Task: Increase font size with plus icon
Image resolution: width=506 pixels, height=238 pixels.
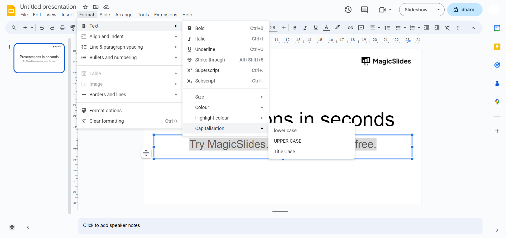Action: tap(284, 28)
